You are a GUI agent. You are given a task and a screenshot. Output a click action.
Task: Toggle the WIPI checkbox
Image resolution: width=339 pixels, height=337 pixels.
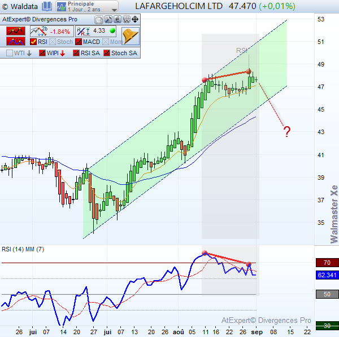click(x=42, y=53)
